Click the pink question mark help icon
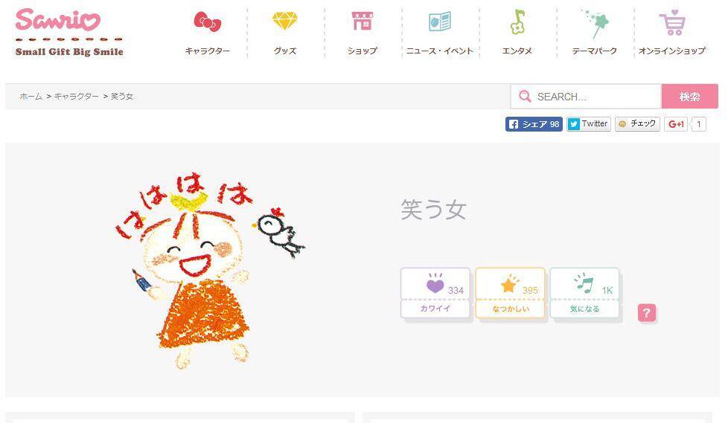This screenshot has width=728, height=423. coord(647,313)
